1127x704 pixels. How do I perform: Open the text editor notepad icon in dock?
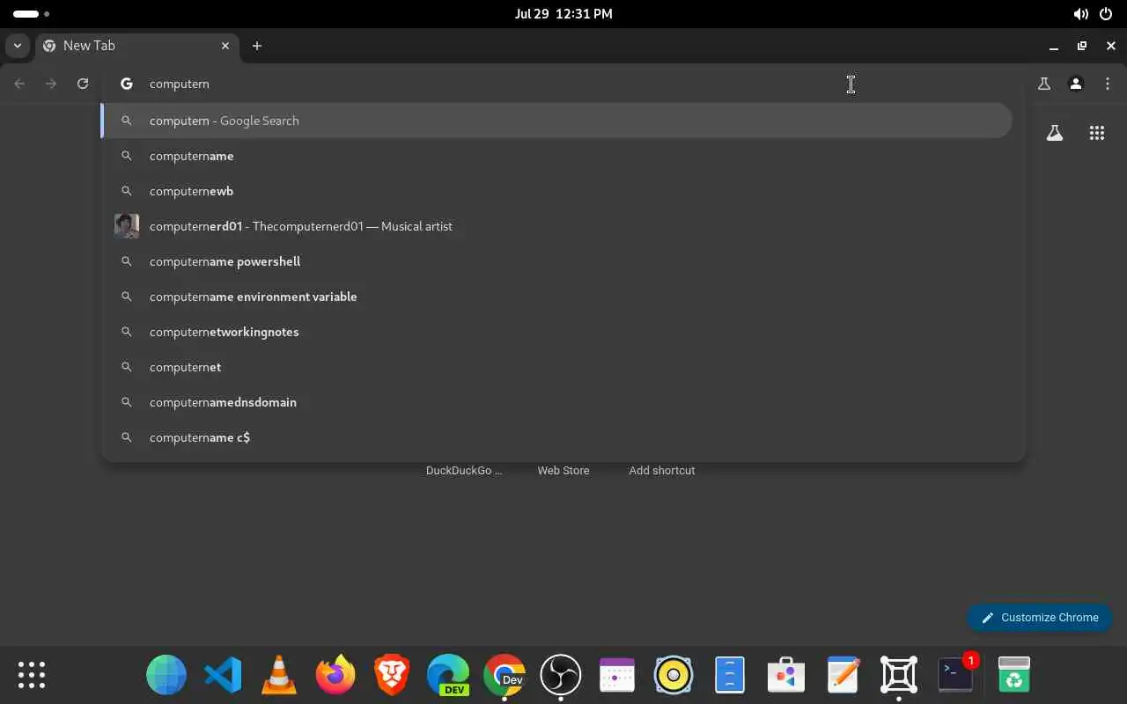tap(843, 675)
